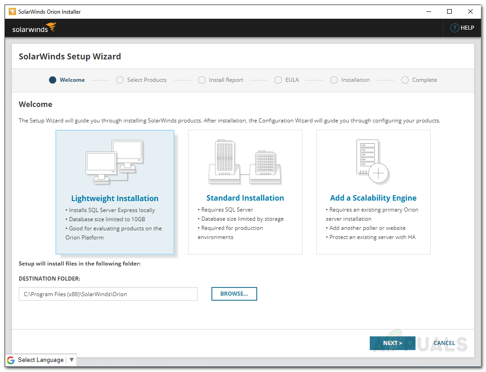486x372 pixels.
Task: Choose the Lightweight Installation heading
Action: [115, 198]
